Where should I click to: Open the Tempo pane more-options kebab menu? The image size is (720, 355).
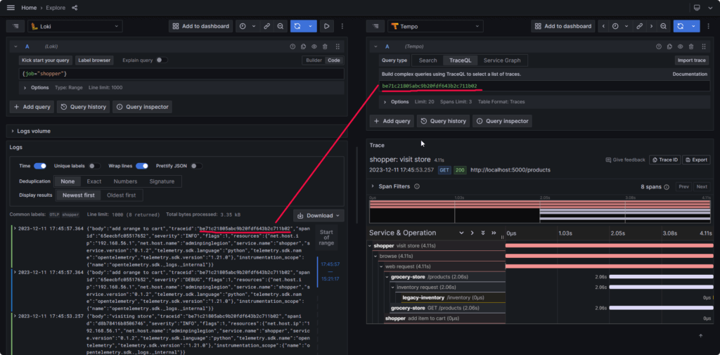pos(709,26)
